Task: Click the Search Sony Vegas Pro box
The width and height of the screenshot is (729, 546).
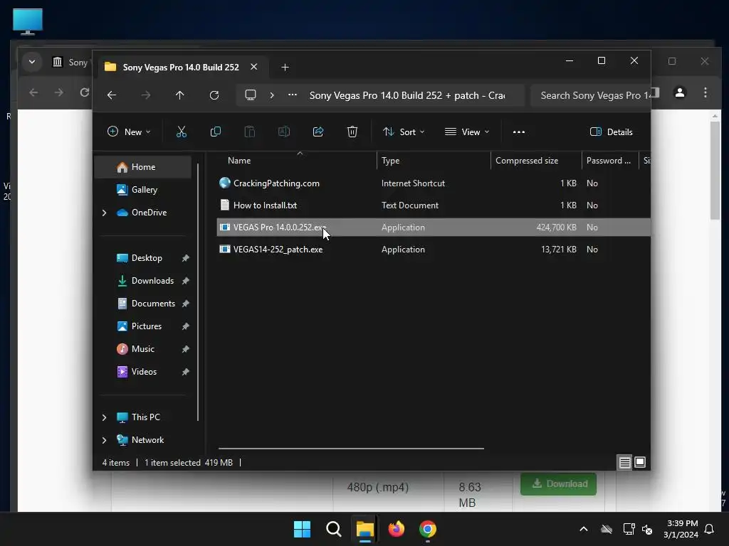Action: click(x=591, y=95)
